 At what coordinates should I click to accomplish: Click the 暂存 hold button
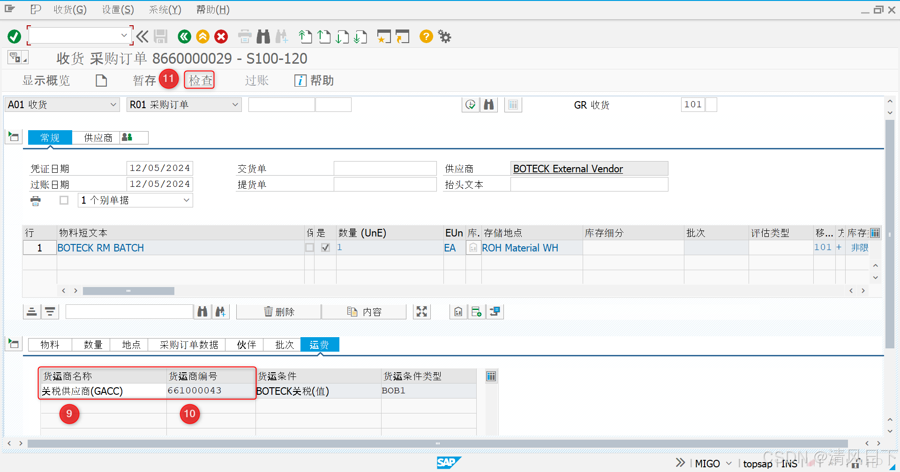point(144,81)
